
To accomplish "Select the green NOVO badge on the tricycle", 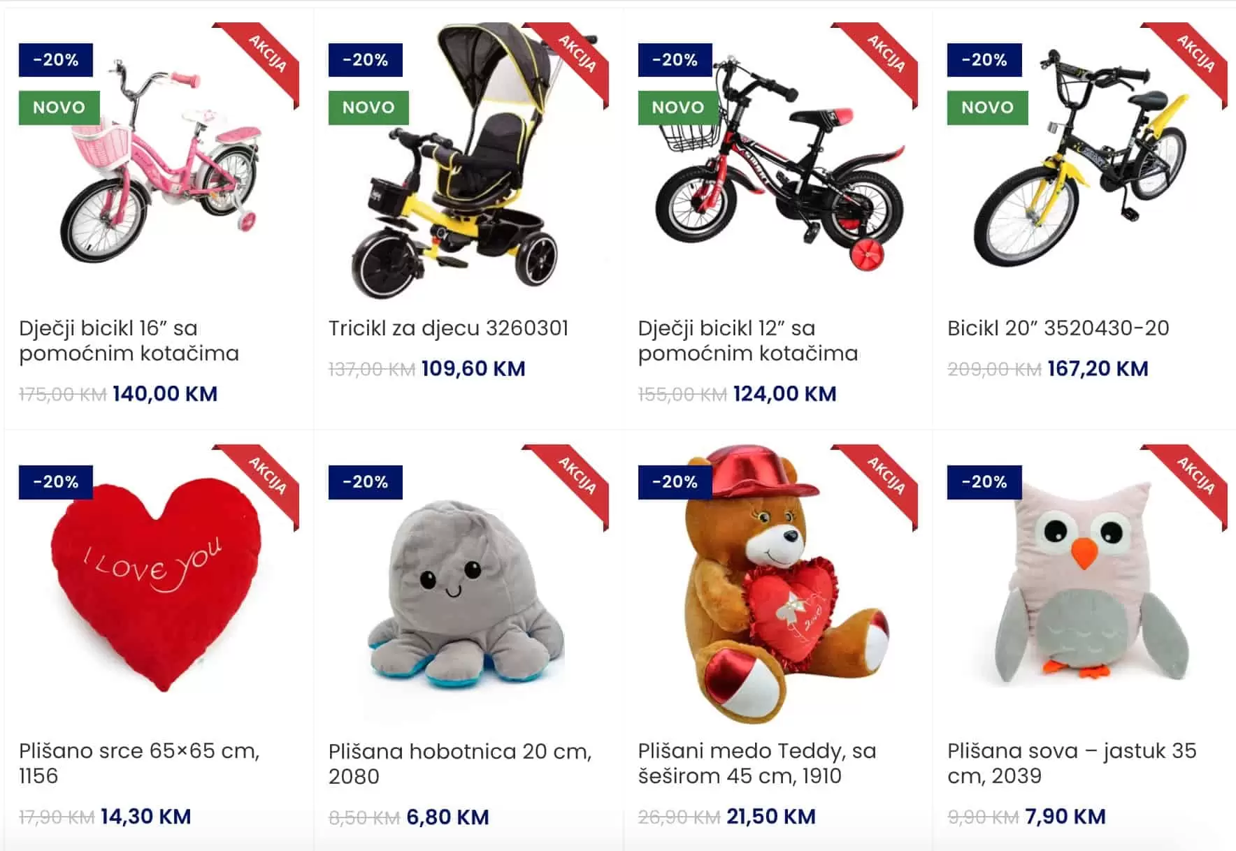I will [368, 108].
